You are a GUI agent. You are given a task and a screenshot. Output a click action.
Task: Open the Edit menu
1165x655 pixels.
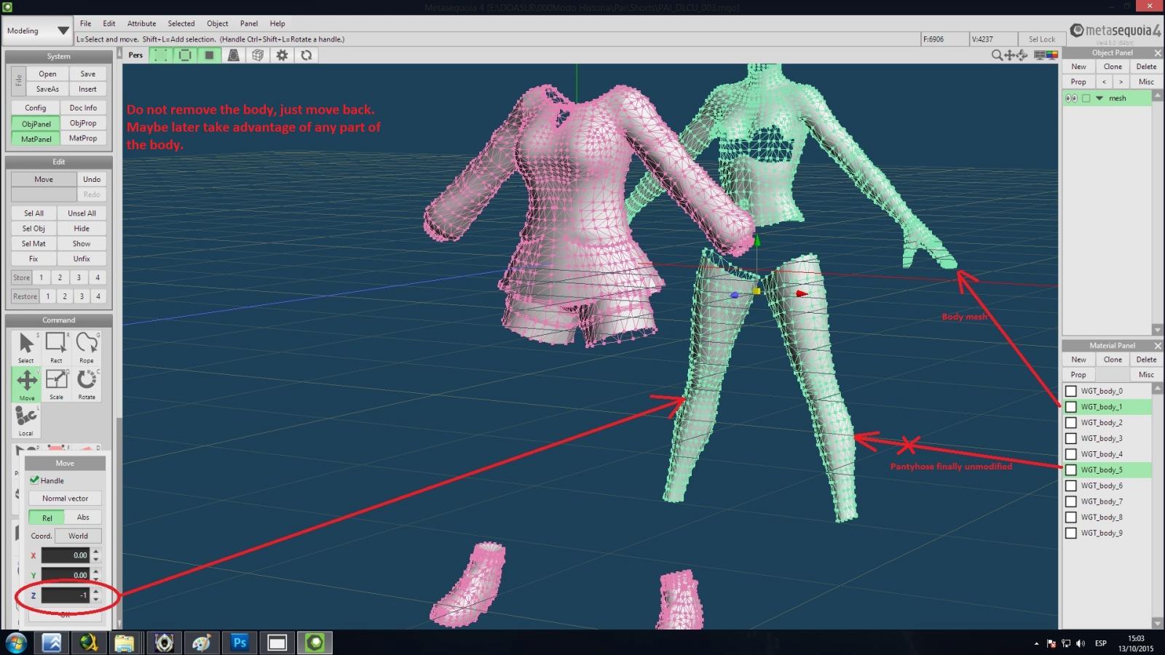109,23
